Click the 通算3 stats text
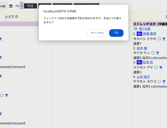Viewport: 167px width, 128px height. pos(137,72)
